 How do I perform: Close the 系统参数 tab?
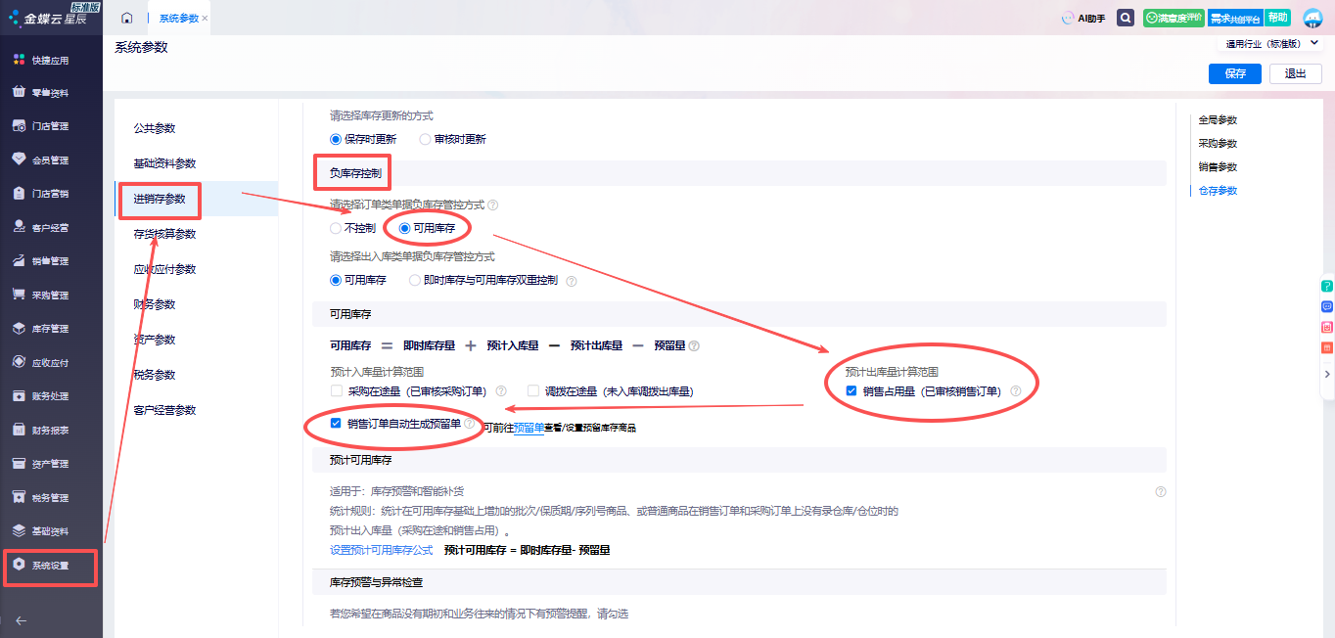(205, 19)
